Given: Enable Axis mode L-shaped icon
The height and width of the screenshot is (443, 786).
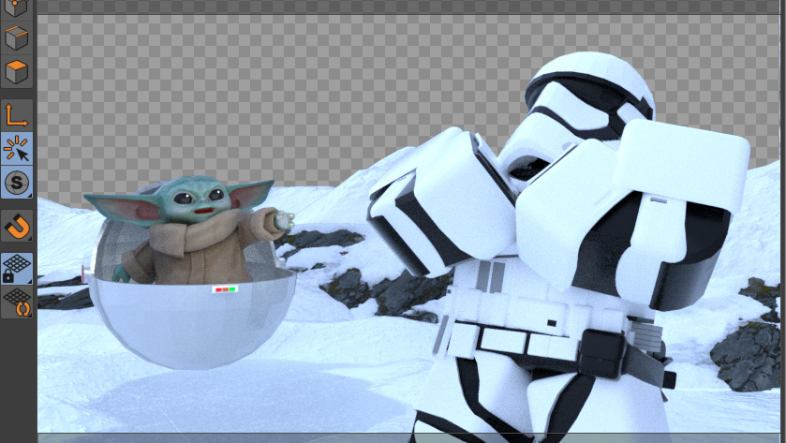Looking at the screenshot, I should pyautogui.click(x=17, y=115).
